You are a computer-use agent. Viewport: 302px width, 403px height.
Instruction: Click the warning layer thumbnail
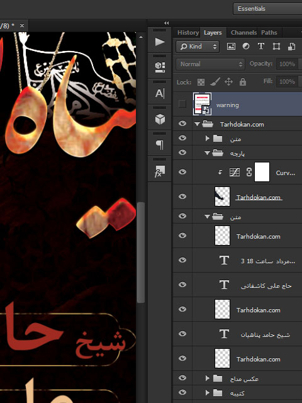(203, 104)
